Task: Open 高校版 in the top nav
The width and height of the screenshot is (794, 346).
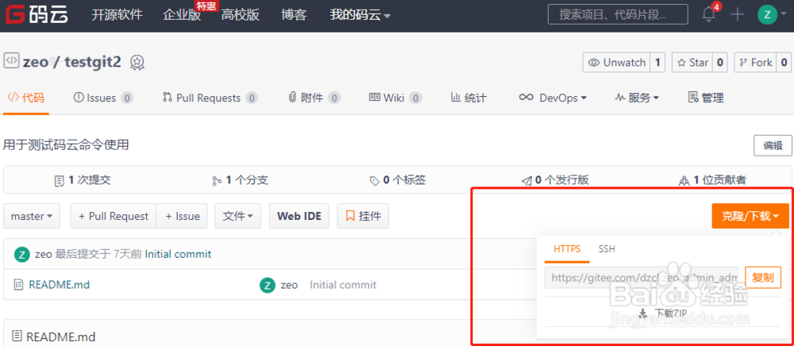Action: 240,15
